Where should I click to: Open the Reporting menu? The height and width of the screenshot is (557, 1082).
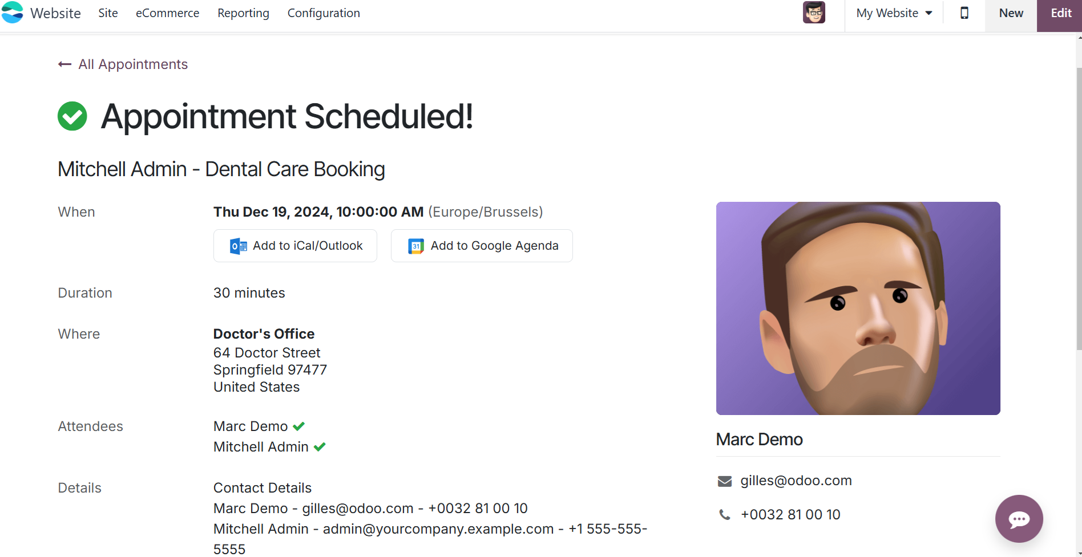243,13
